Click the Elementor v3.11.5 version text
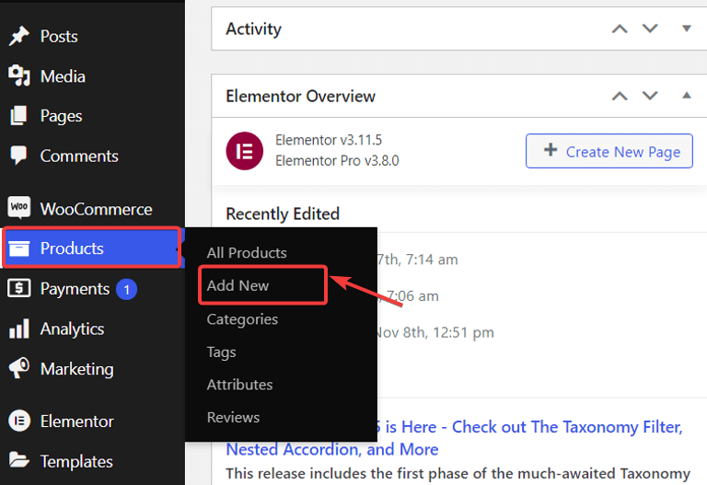This screenshot has width=707, height=485. [329, 140]
